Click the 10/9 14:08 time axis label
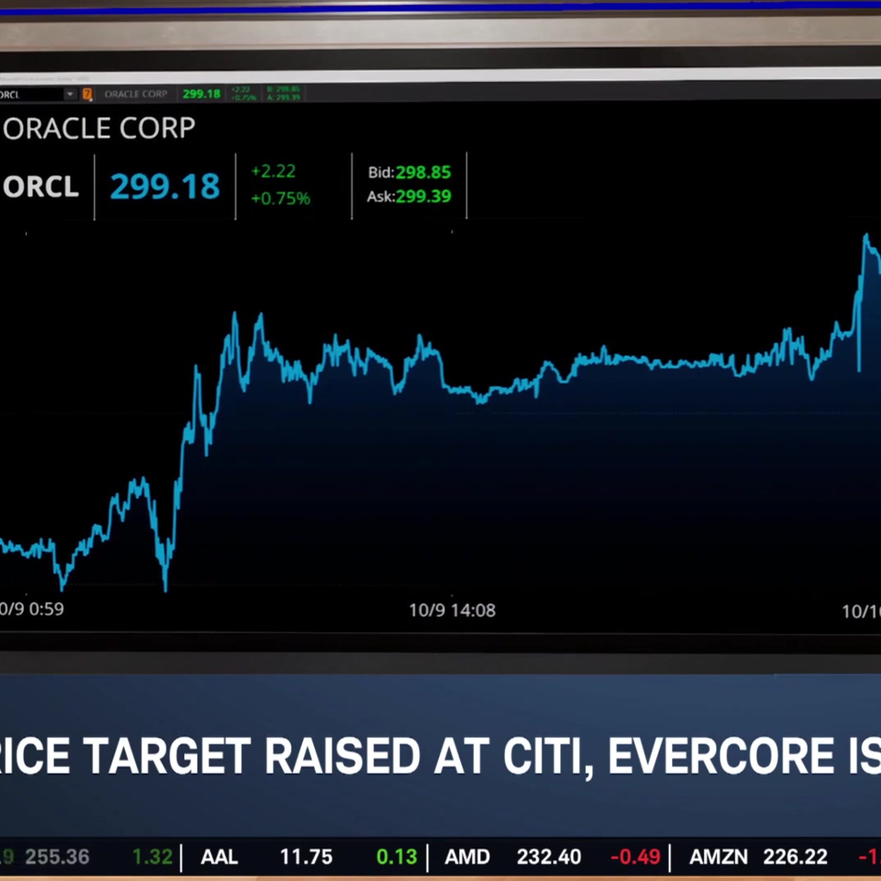Viewport: 881px width, 881px height. point(452,610)
